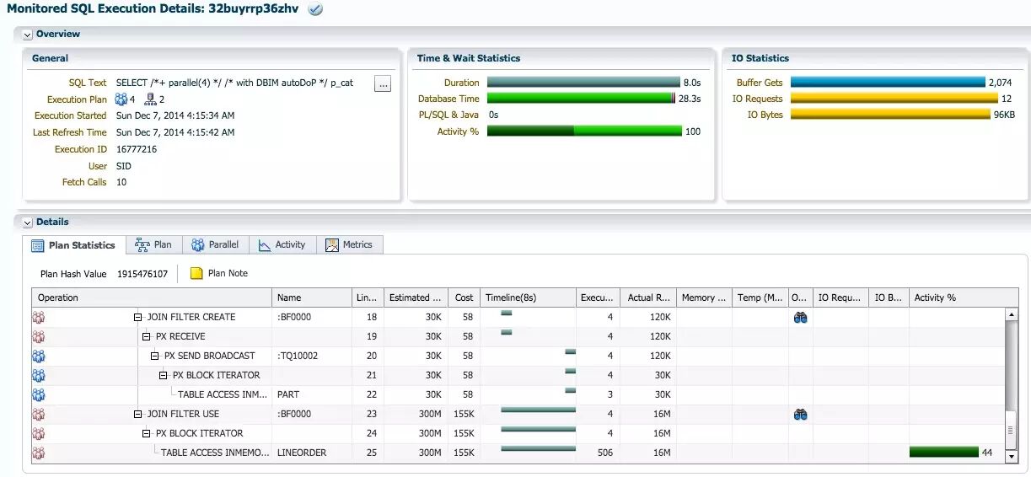Screen dimensions: 1031x477
Task: Click the timeline bar on line 20
Action: (x=571, y=351)
